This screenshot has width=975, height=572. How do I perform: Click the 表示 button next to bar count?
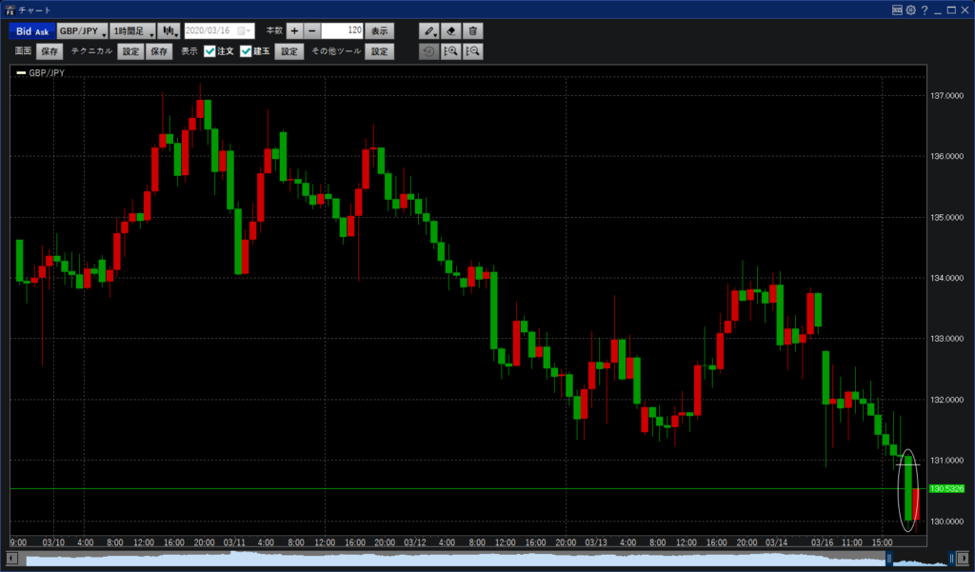coord(380,31)
